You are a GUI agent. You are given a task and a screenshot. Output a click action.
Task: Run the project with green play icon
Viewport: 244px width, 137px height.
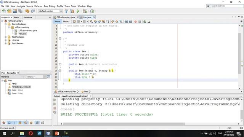click(78, 11)
